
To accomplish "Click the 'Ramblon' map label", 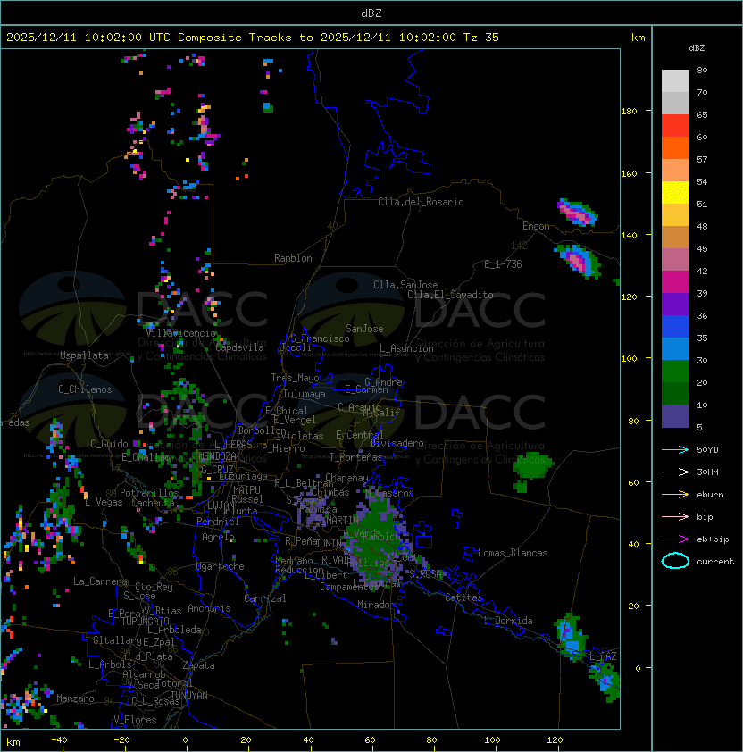I will pos(293,258).
